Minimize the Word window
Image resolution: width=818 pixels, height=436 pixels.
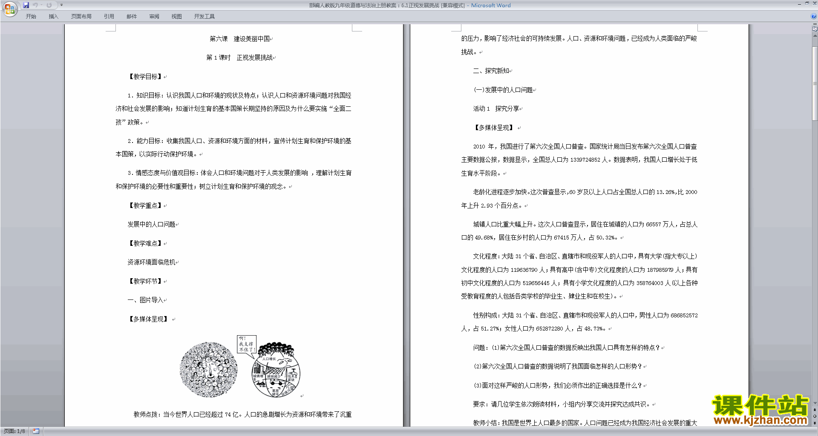pyautogui.click(x=799, y=4)
